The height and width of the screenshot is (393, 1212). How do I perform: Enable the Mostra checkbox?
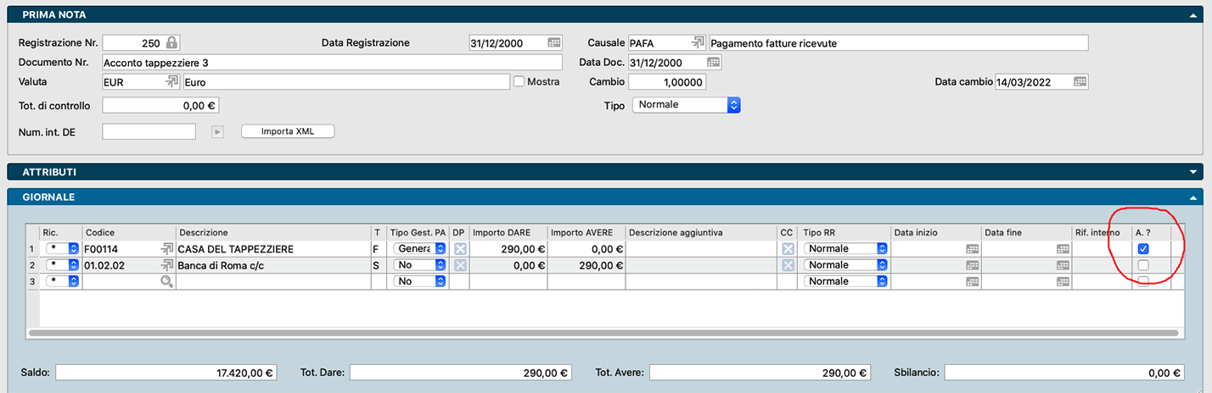(519, 82)
